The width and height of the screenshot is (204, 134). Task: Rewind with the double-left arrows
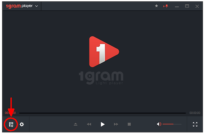tap(89, 124)
